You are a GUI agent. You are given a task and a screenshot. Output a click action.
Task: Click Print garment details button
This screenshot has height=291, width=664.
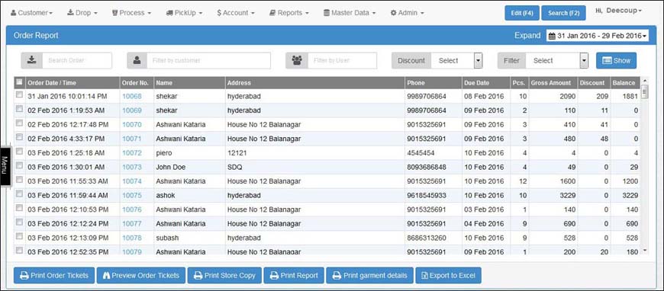click(x=369, y=275)
